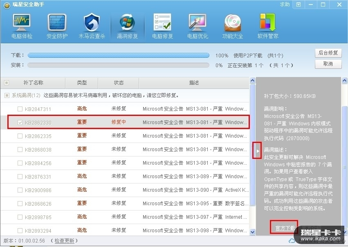This screenshot has width=348, height=247.
Task: Check the KB2900986 patch checkbox
Action: coord(20,190)
